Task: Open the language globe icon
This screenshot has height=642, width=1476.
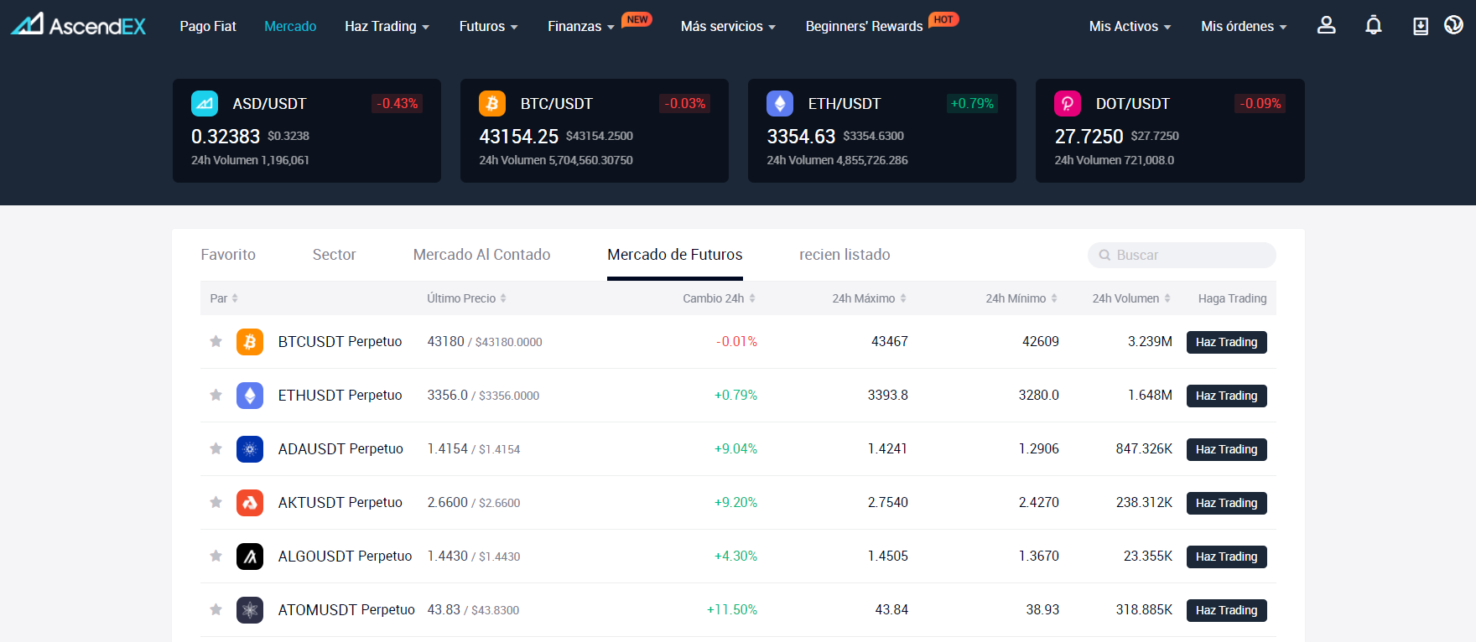Action: [x=1453, y=25]
